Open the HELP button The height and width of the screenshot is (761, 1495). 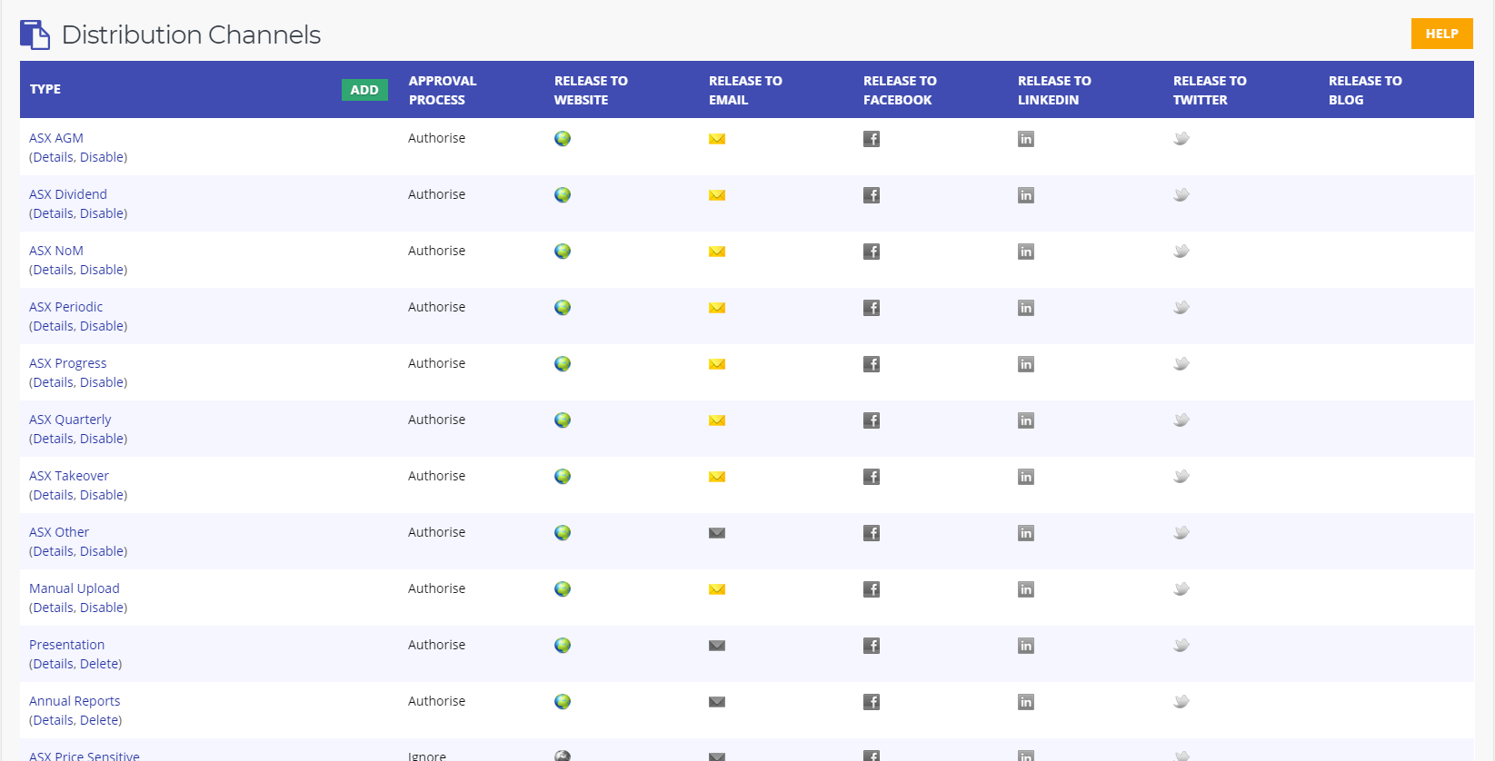1441,34
